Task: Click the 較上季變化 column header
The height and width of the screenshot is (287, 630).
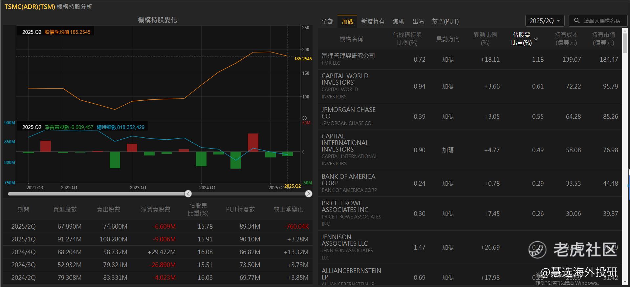Action: pos(288,209)
